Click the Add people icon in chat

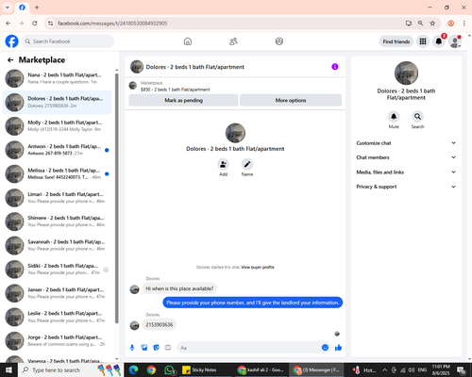tap(223, 164)
